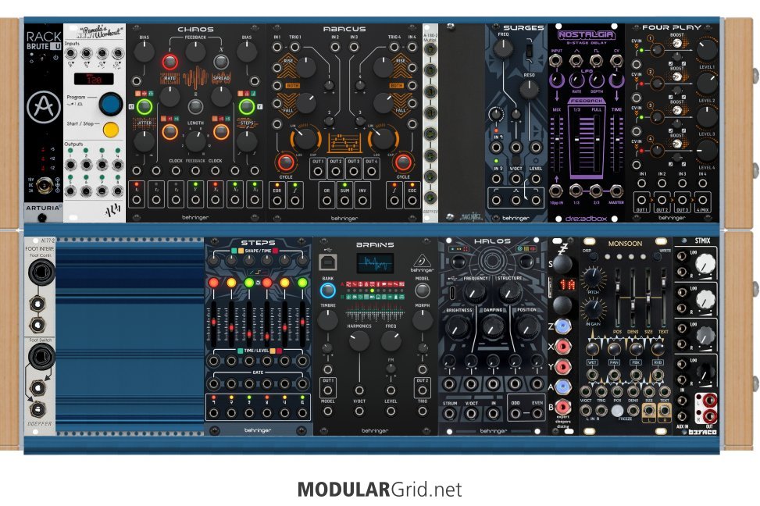Image resolution: width=760 pixels, height=506 pixels.
Task: Click the Abacus INV output jack
Action: pyautogui.click(x=362, y=200)
